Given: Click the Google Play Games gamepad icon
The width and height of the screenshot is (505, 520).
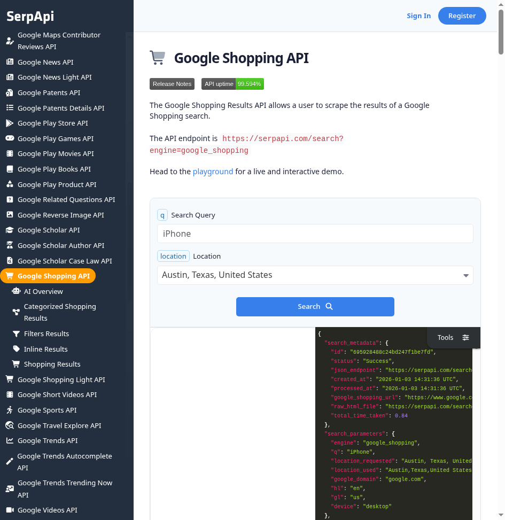Looking at the screenshot, I should point(10,138).
